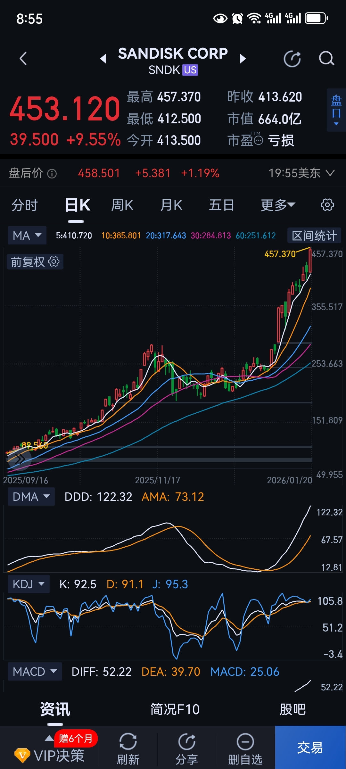Tap the current price 453.120
This screenshot has height=769, width=346.
pyautogui.click(x=65, y=109)
